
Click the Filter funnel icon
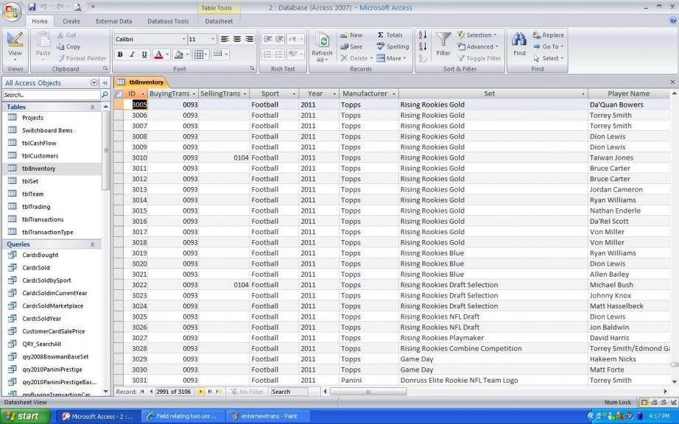click(443, 43)
